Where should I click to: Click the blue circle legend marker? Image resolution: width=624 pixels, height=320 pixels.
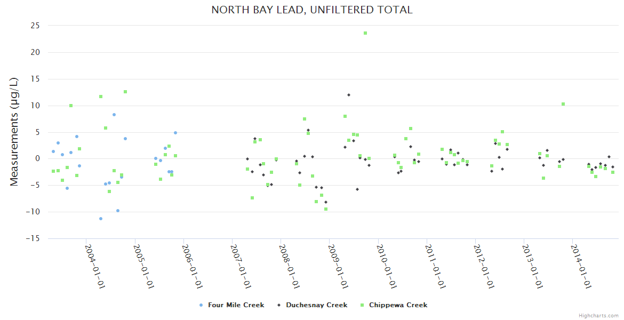tap(201, 305)
